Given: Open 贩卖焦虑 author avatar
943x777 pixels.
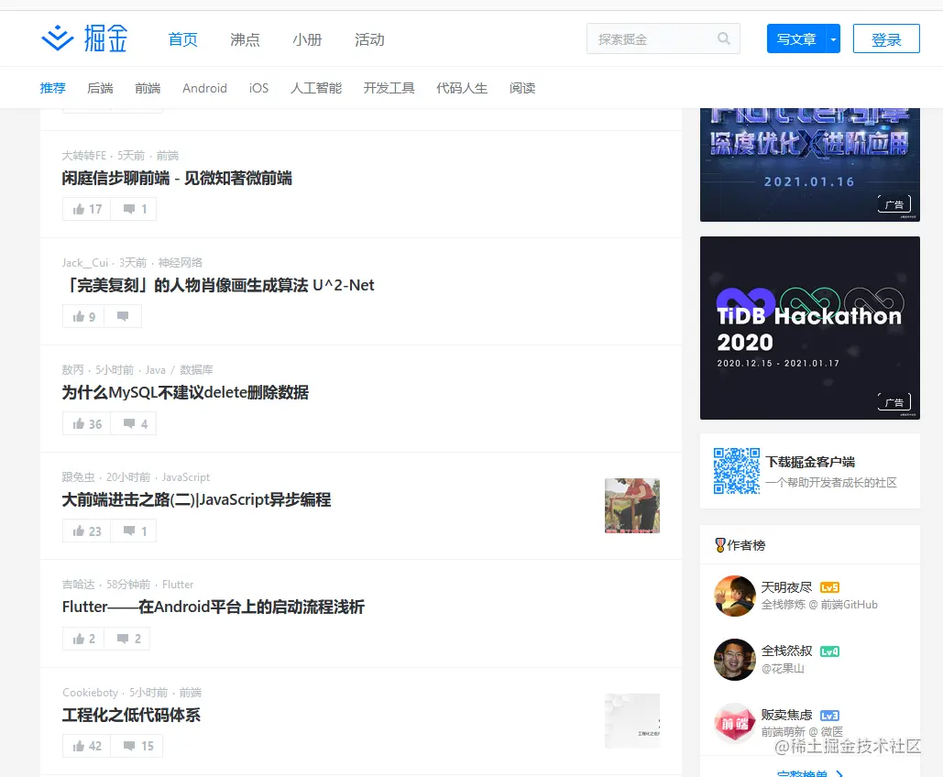Looking at the screenshot, I should pyautogui.click(x=734, y=724).
